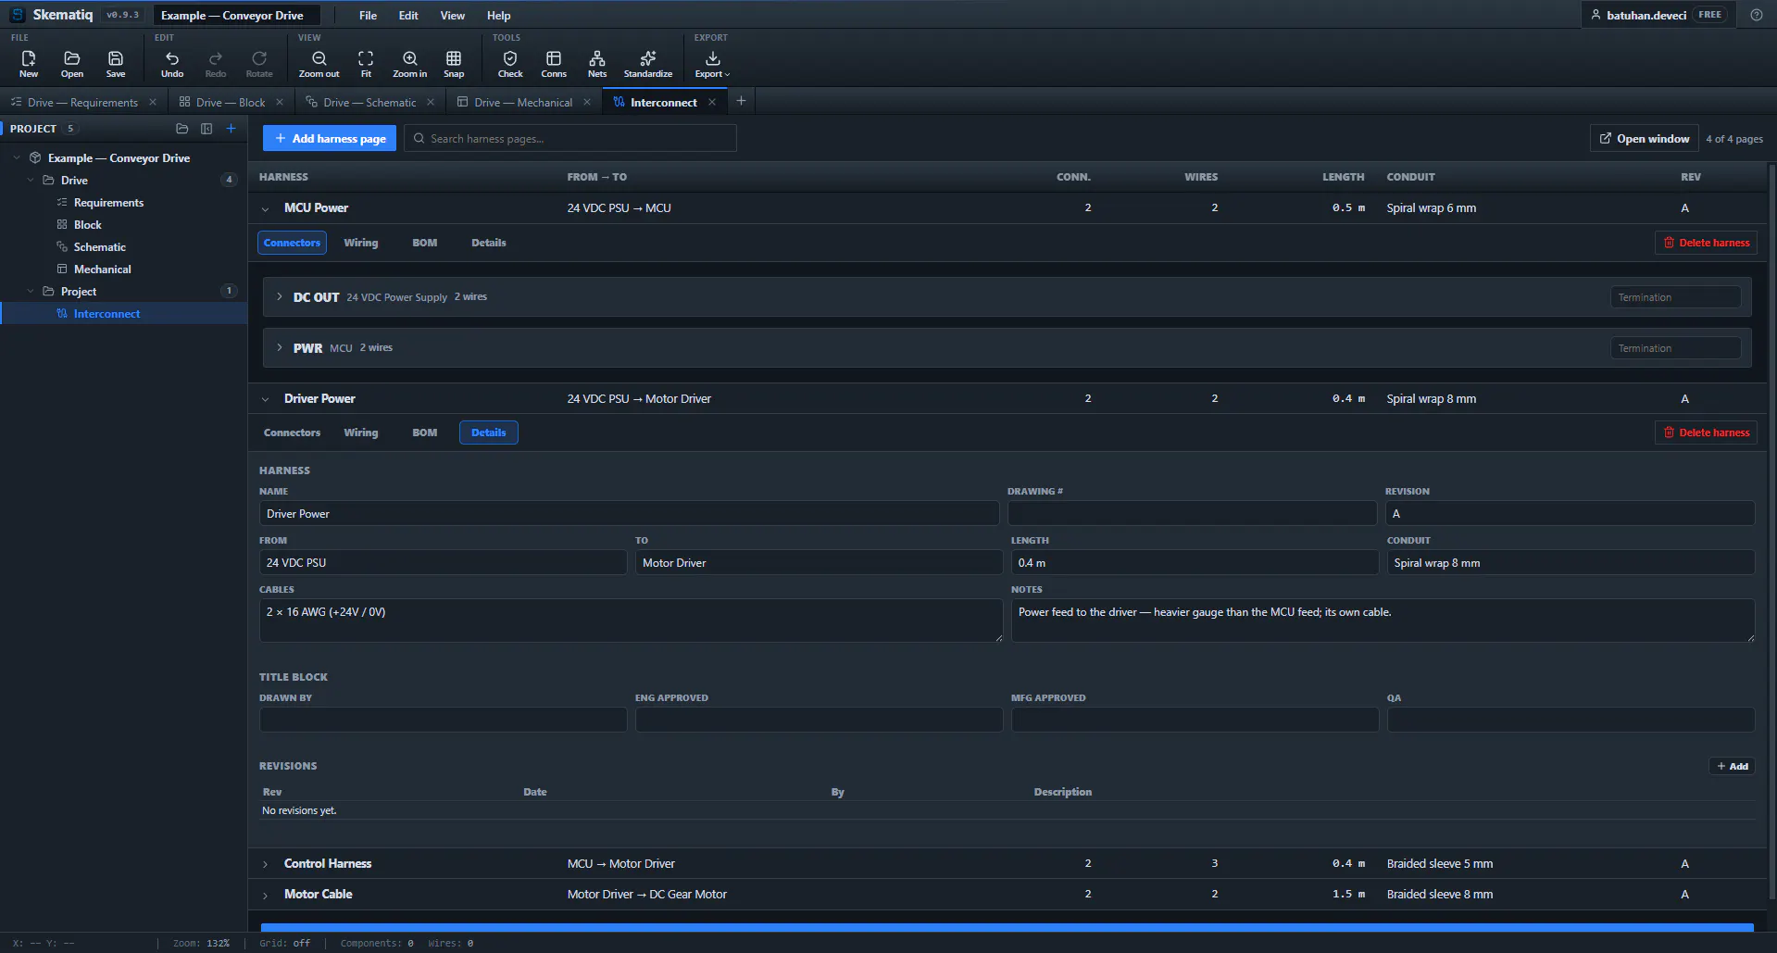Click Delete harness for Driver Power
Image resolution: width=1777 pixels, height=953 pixels.
[x=1706, y=433]
